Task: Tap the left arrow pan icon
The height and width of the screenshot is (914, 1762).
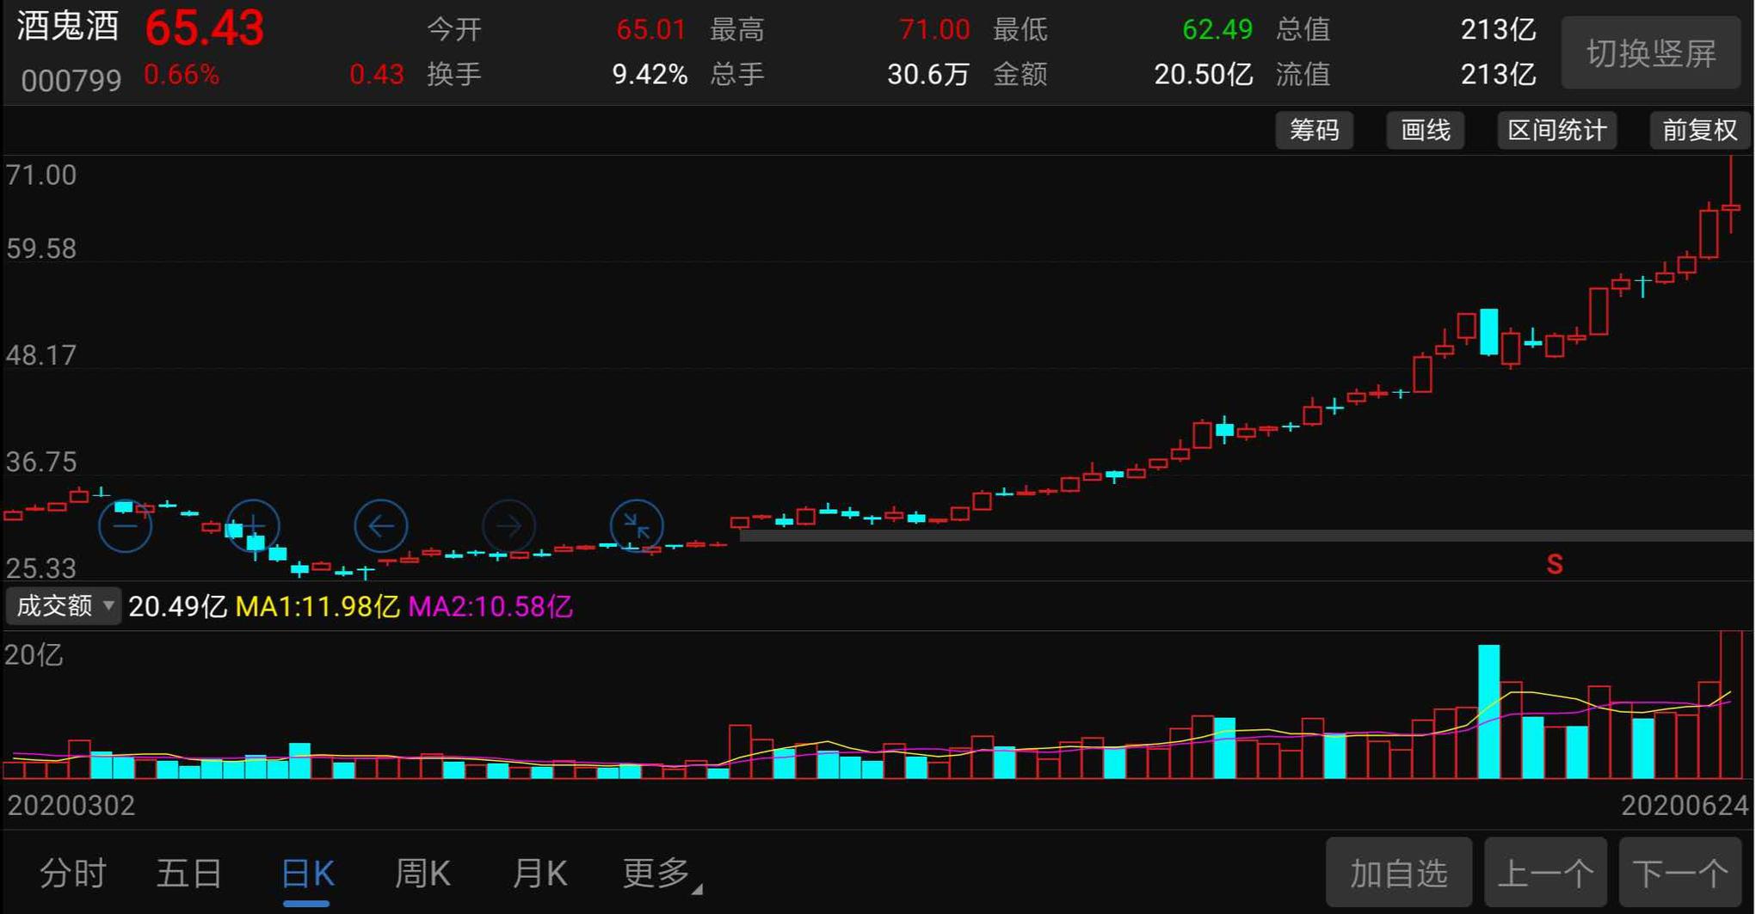Action: point(381,525)
